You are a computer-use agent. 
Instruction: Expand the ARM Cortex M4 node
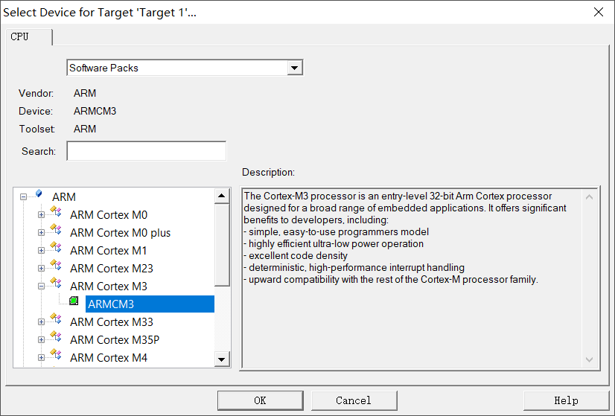(41, 357)
